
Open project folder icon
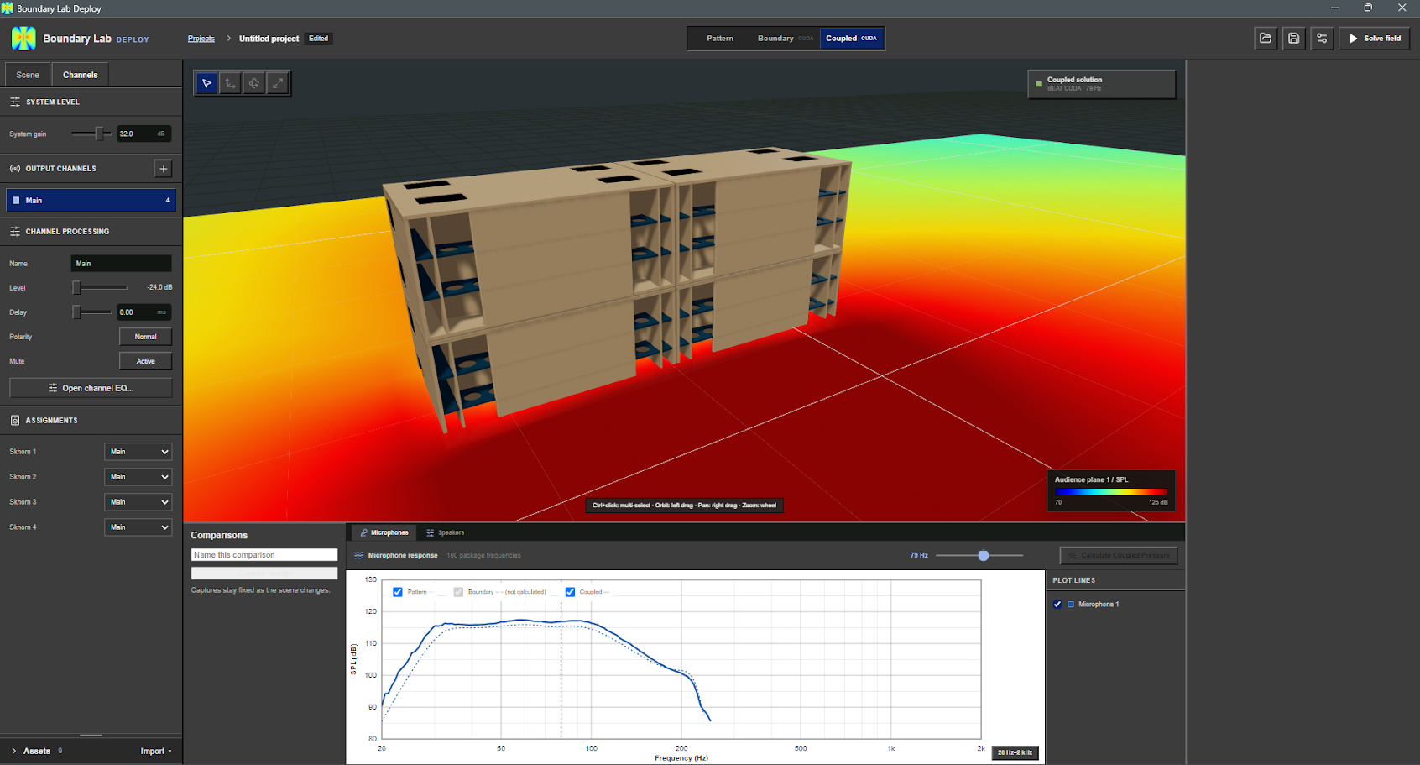tap(1266, 39)
